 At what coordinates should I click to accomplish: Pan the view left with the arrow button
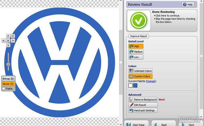(x=3, y=41)
